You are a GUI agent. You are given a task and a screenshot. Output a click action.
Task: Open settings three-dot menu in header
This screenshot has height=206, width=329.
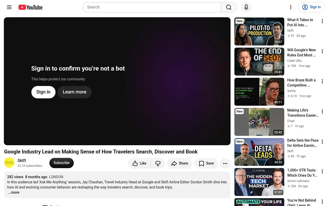click(291, 7)
